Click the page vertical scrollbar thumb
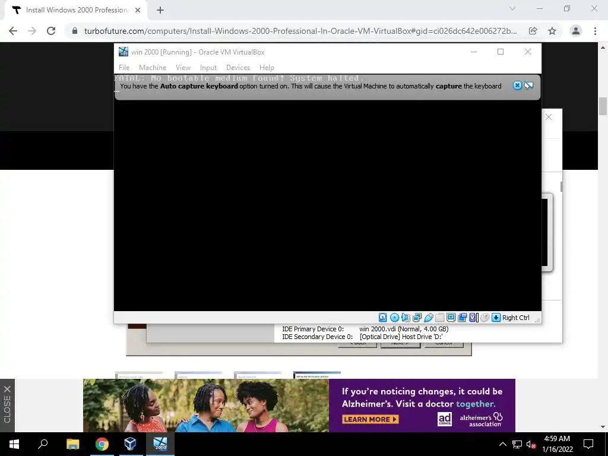 click(603, 106)
